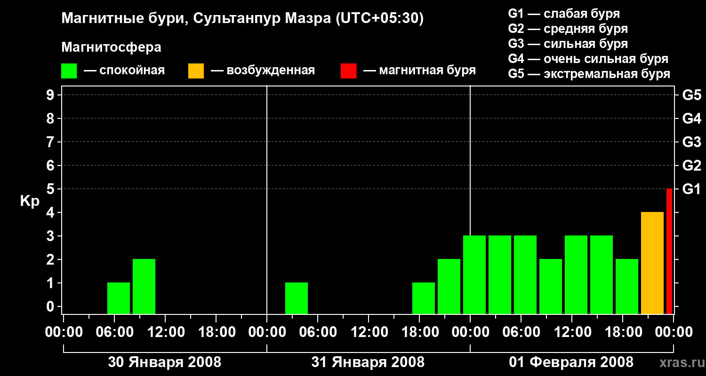Select the '31 Января 2008' date label

coord(368,362)
